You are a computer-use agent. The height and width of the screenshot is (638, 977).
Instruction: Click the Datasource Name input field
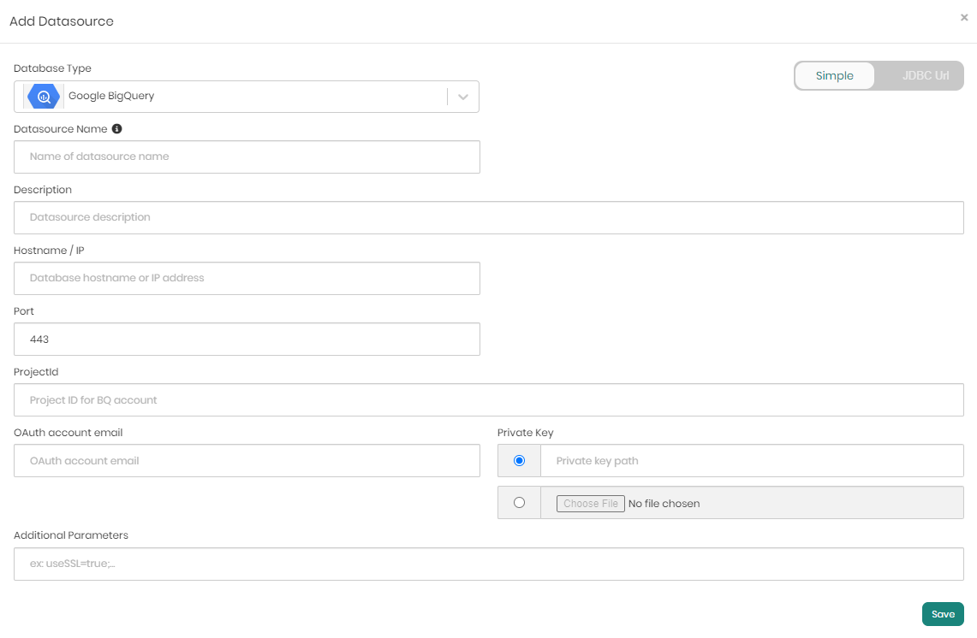tap(247, 157)
